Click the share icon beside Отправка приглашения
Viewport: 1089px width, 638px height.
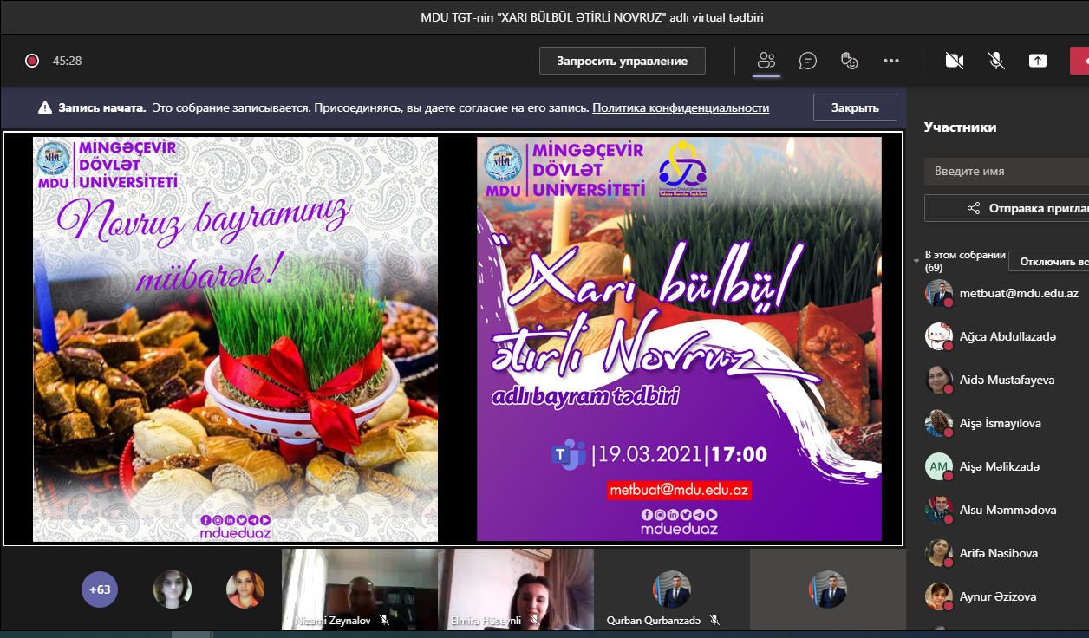(974, 208)
